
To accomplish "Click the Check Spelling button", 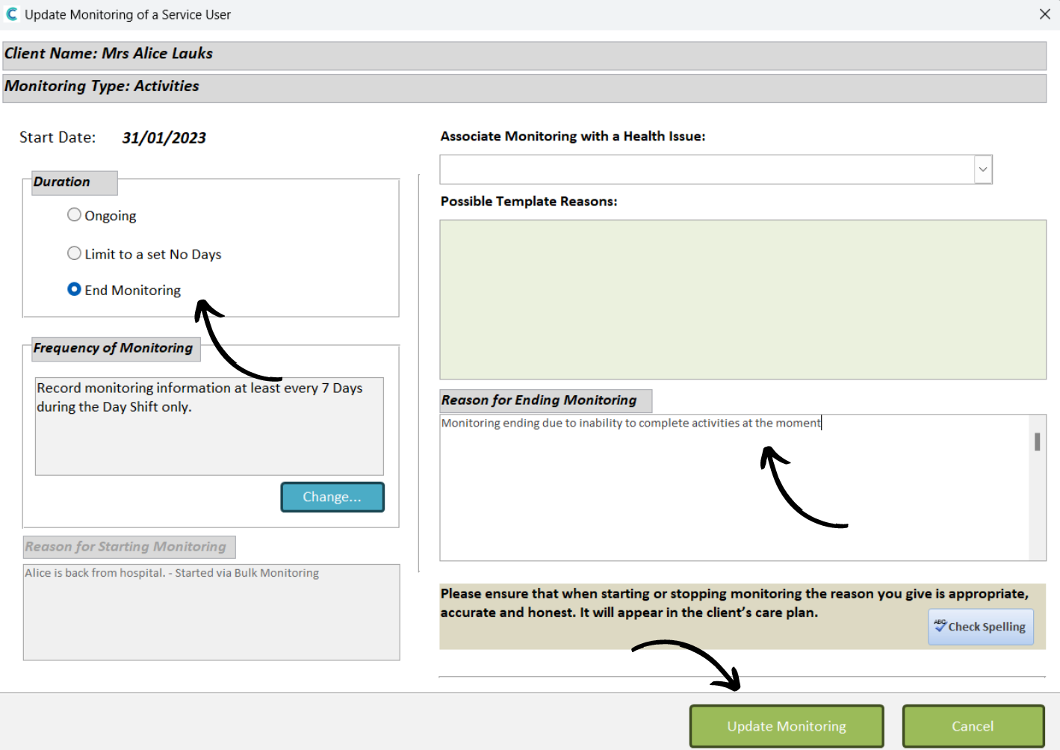I will [x=981, y=627].
